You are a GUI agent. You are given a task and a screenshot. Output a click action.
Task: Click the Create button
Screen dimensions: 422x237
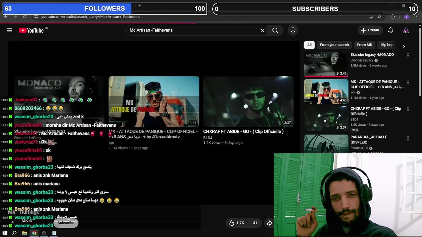(x=370, y=30)
